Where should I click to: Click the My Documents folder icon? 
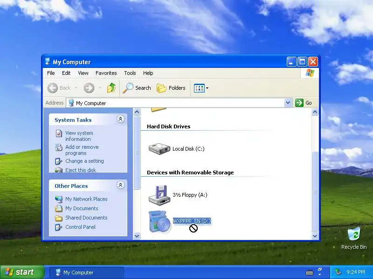(59, 208)
